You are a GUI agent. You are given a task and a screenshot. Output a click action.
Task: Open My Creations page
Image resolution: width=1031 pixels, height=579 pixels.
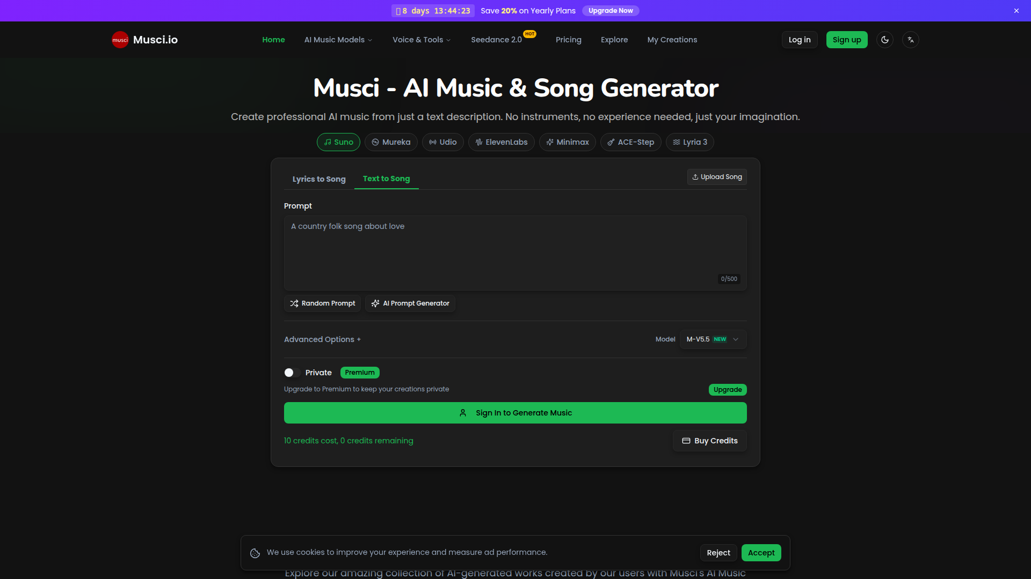(x=672, y=40)
